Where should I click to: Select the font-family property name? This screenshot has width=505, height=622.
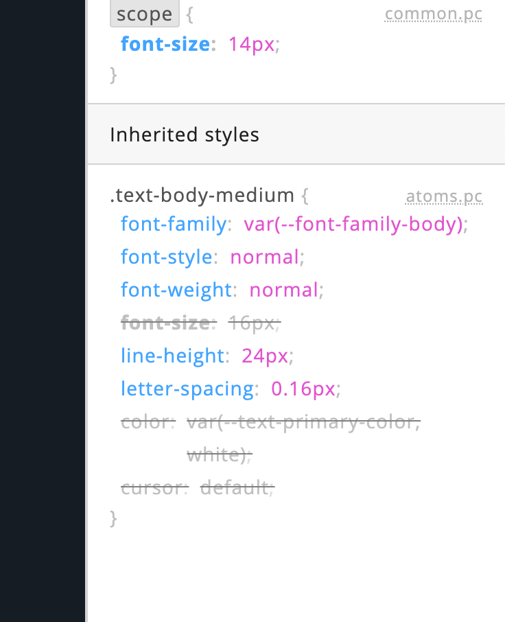(174, 224)
